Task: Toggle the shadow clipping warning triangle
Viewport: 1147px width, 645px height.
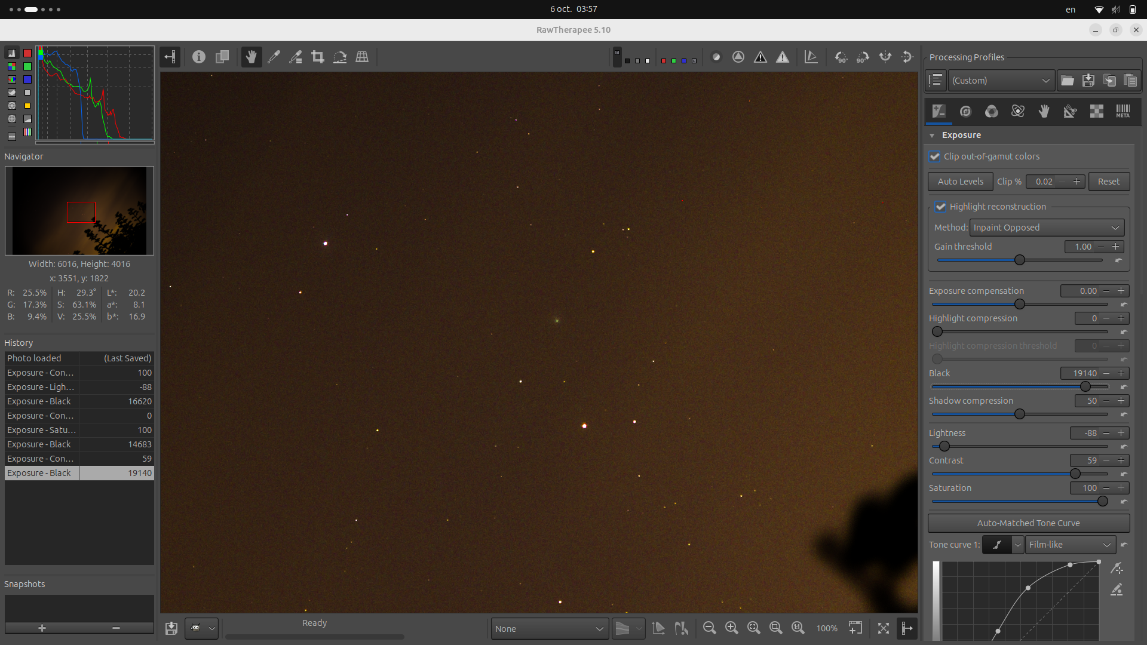Action: pyautogui.click(x=760, y=57)
